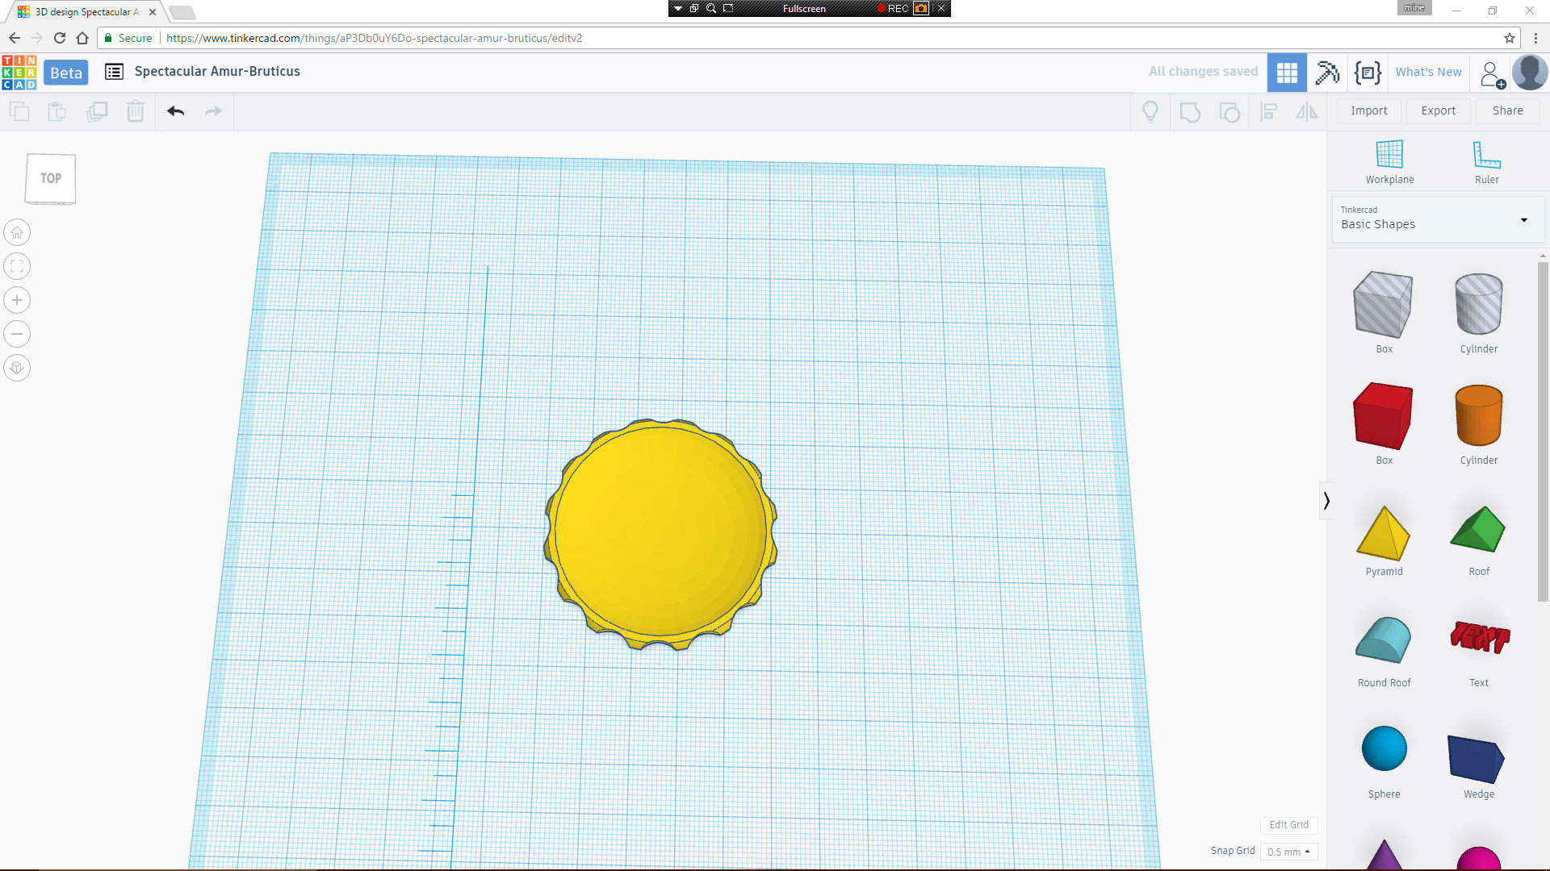1550x871 pixels.
Task: Click the Ungroup shapes icon
Action: (x=1230, y=112)
